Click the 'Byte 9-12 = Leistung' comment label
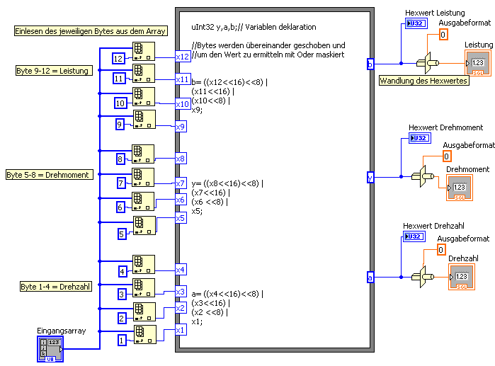Image resolution: width=495 pixels, height=366 pixels. [x=54, y=70]
